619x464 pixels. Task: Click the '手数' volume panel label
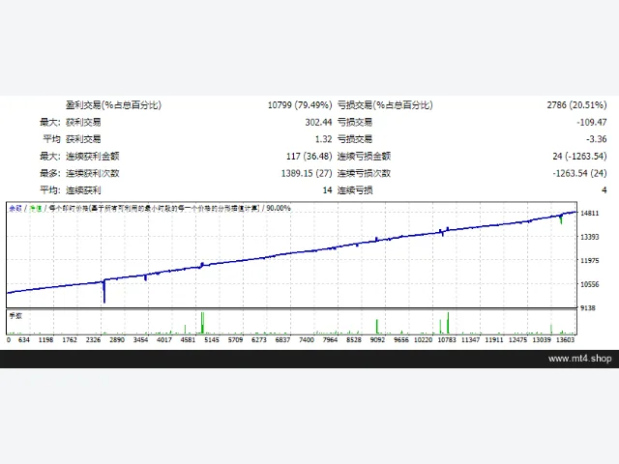[15, 316]
